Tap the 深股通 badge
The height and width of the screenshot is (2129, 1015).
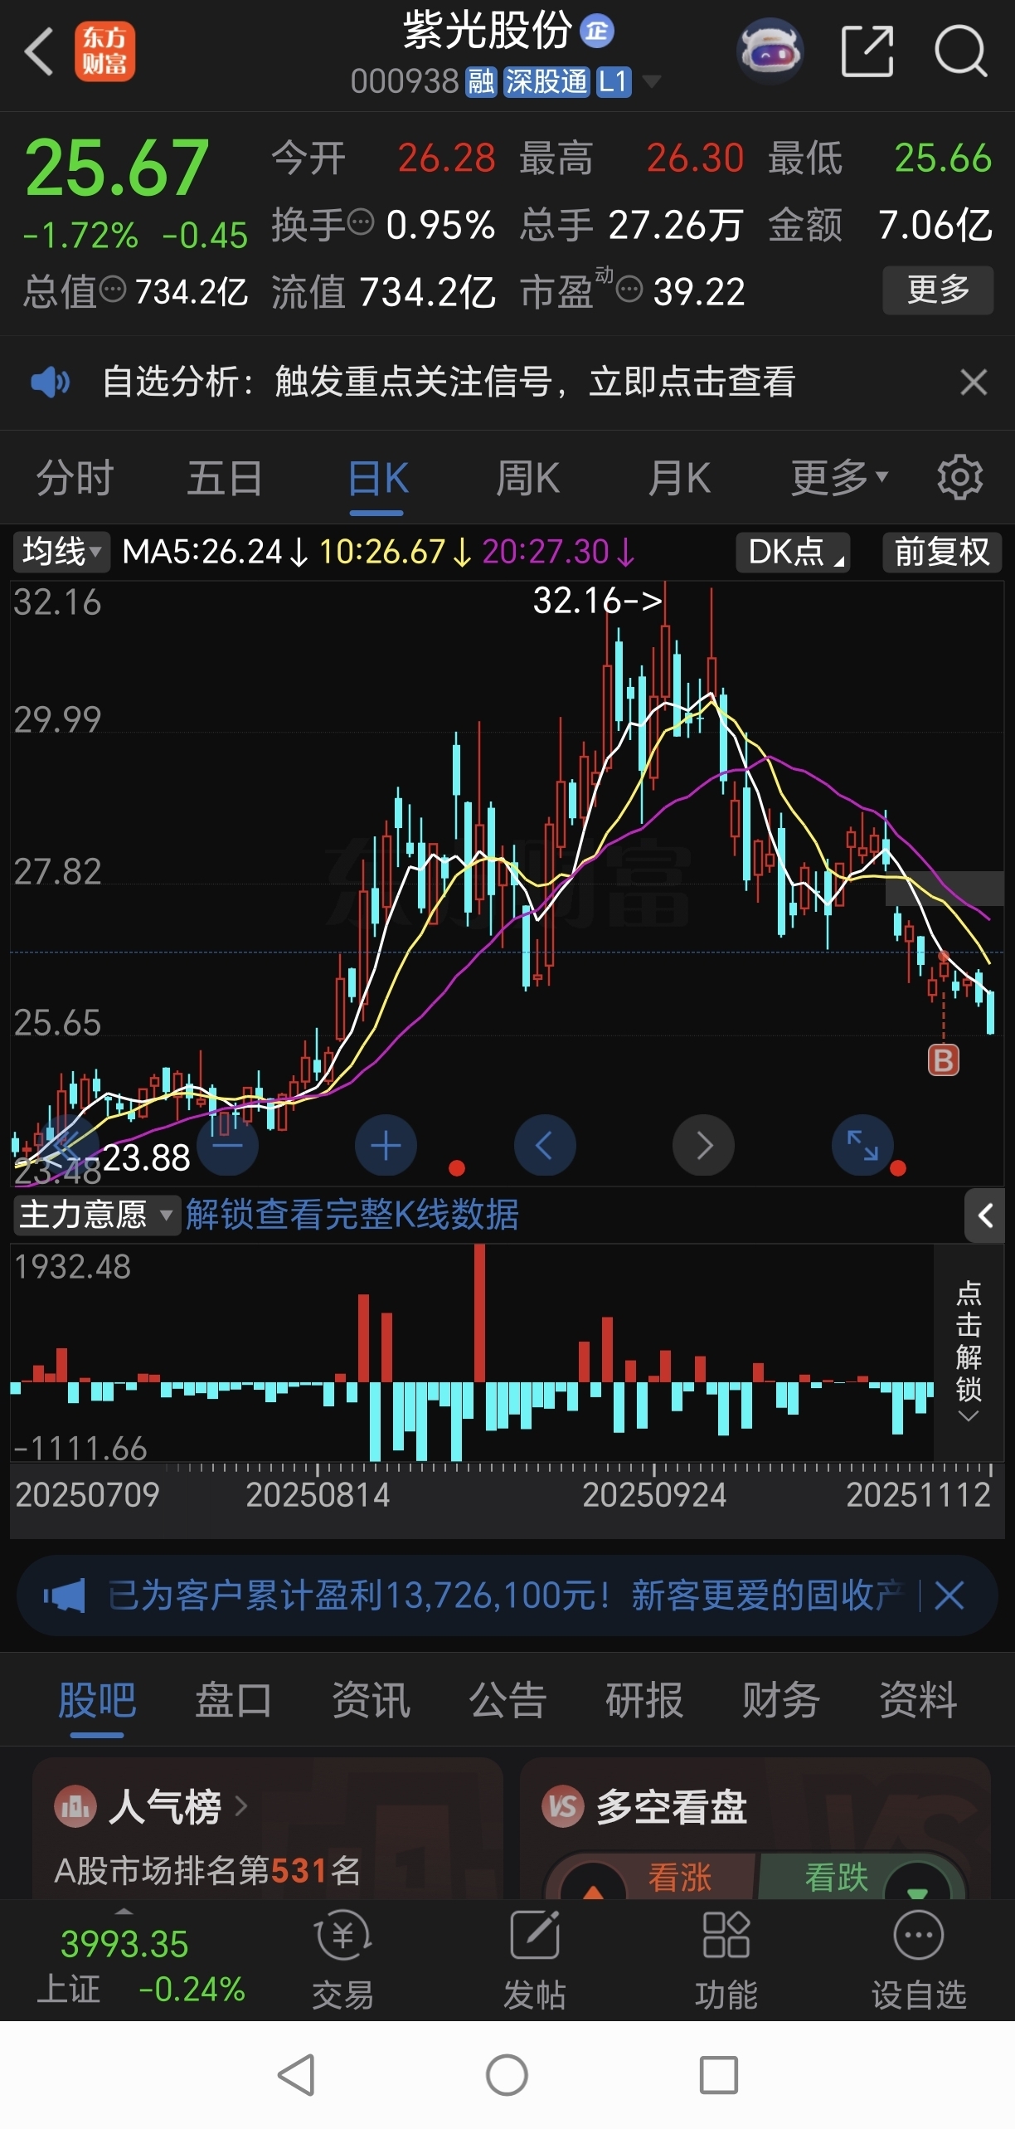[x=546, y=81]
